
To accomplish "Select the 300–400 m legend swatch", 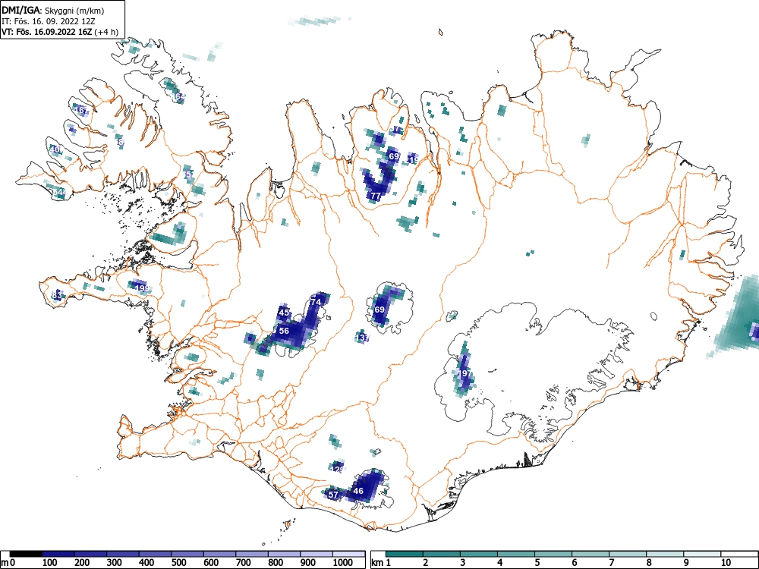I will tap(122, 554).
